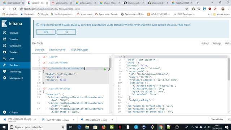Switch to the localhost:9201 browser tab
This screenshot has width=231, height=130.
pyautogui.click(x=182, y=3)
